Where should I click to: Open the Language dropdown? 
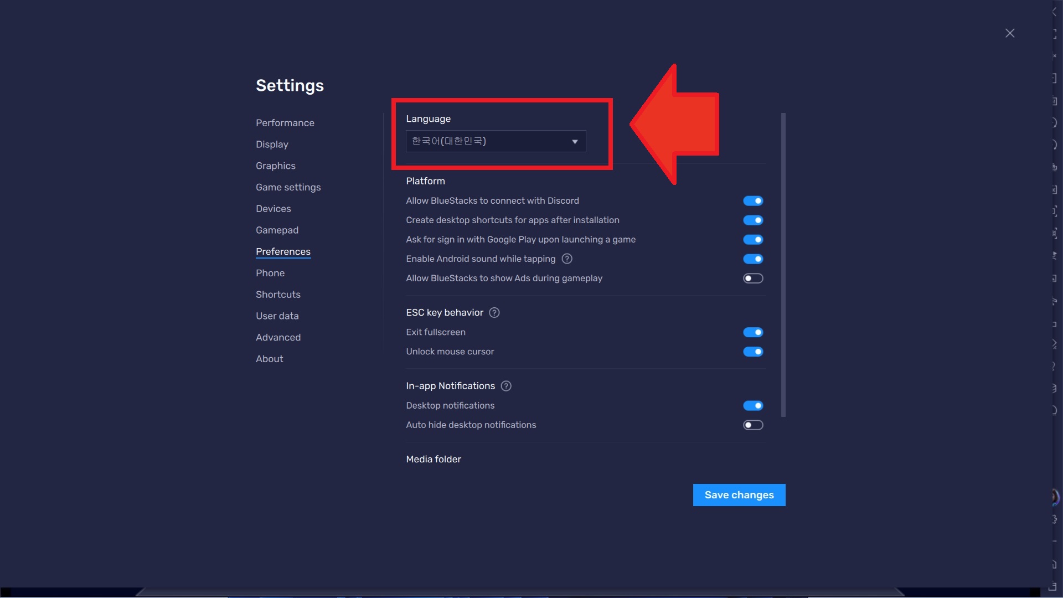pos(496,141)
